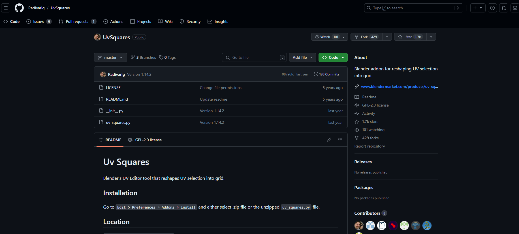Viewport: 519px width, 234px height.
Task: Click the 138 Commits history icon
Action: point(316,74)
